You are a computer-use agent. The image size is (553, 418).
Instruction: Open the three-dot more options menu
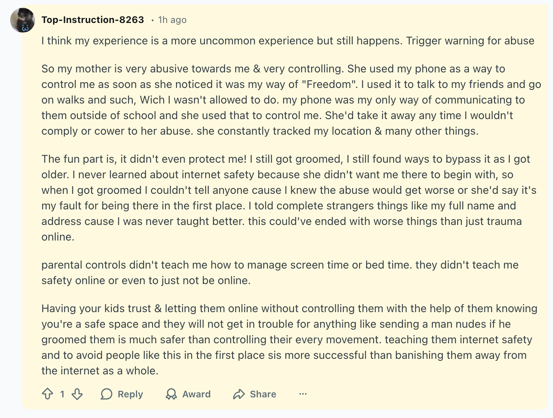[x=303, y=394]
